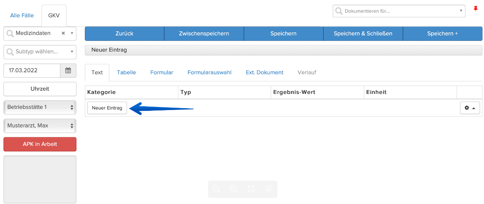Click the fullscreen expand icon
The image size is (484, 204).
coord(251,189)
